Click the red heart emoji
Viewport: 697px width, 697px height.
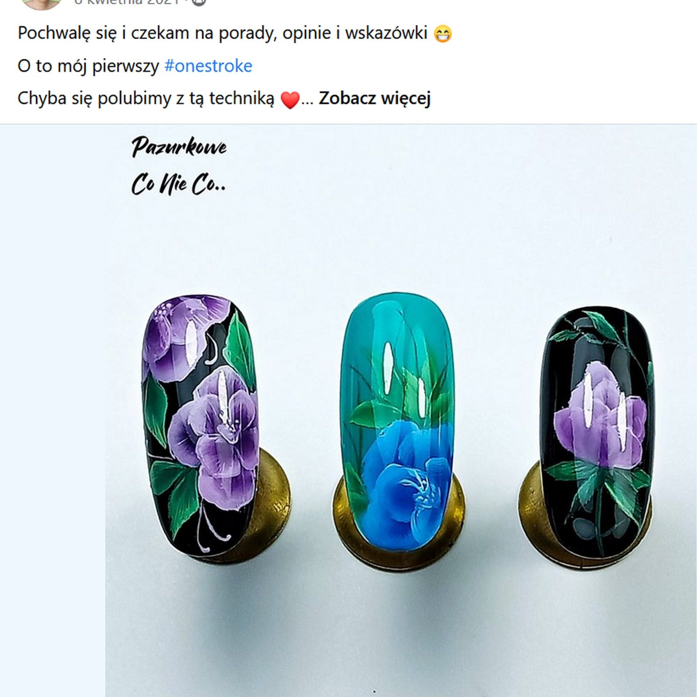click(290, 99)
